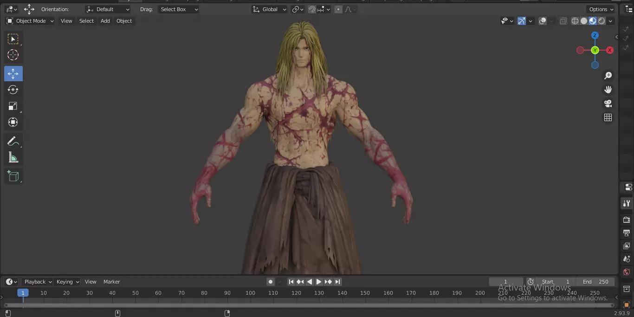Toggle viewport overlays button
The height and width of the screenshot is (317, 634).
click(543, 21)
